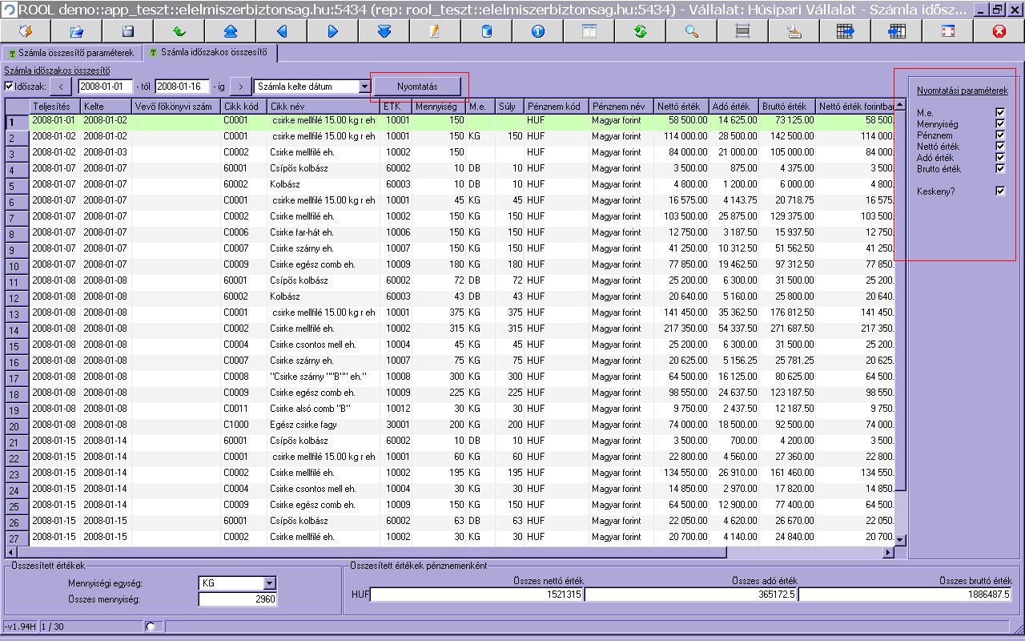Uncheck the Mennyiség print parameter
Image resolution: width=1025 pixels, height=641 pixels.
point(1000,123)
